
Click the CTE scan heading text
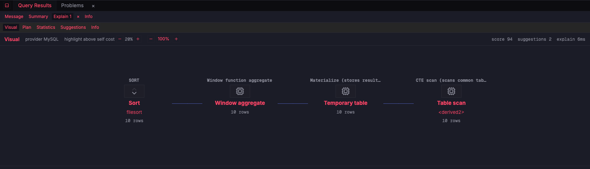pos(451,80)
